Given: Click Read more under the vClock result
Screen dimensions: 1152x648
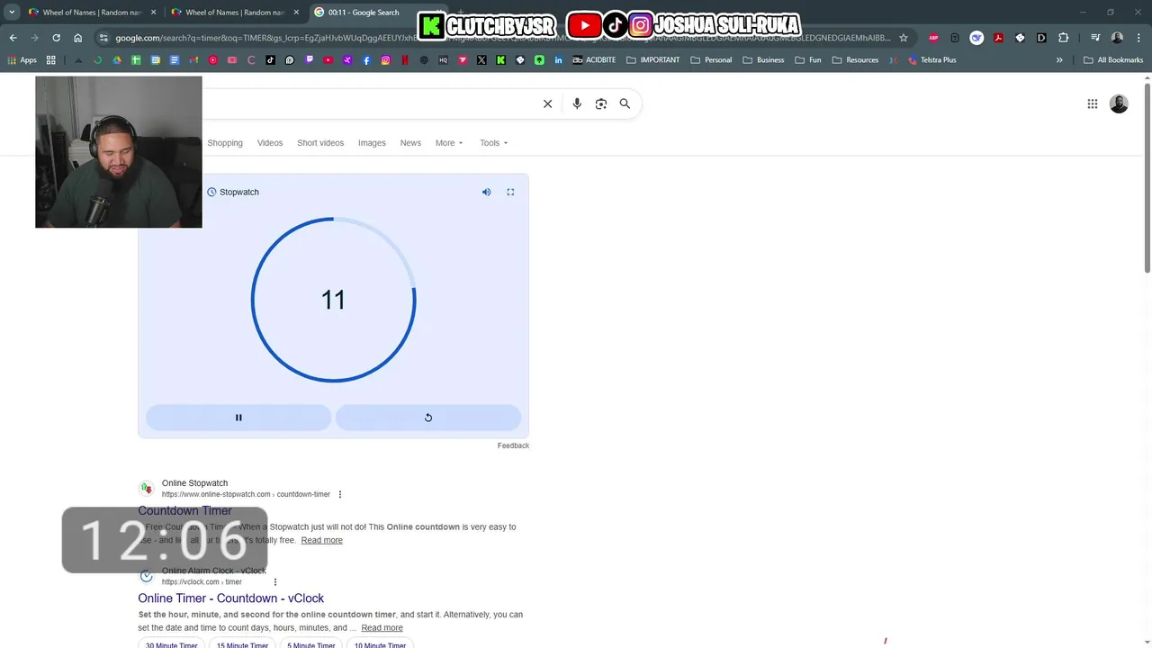Looking at the screenshot, I should (x=382, y=628).
